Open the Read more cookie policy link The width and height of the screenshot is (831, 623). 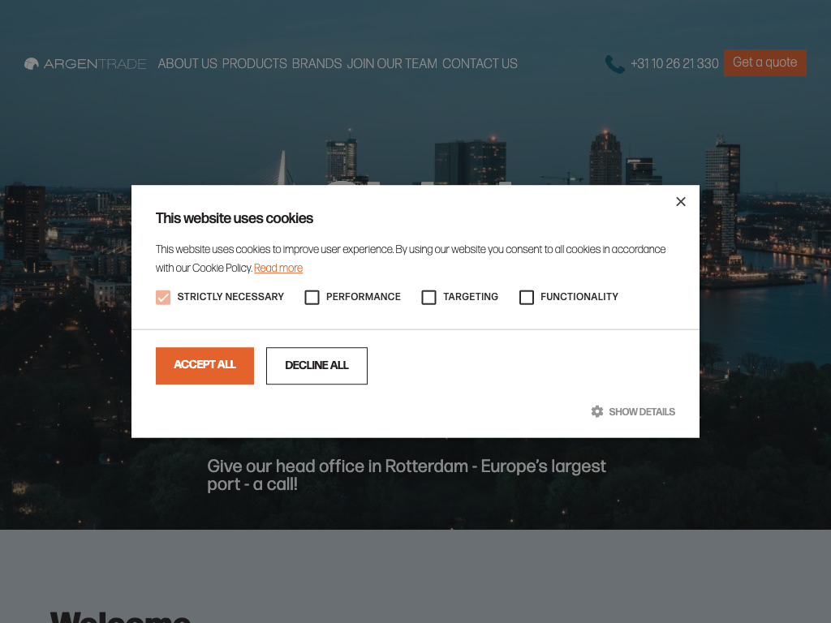click(x=278, y=269)
